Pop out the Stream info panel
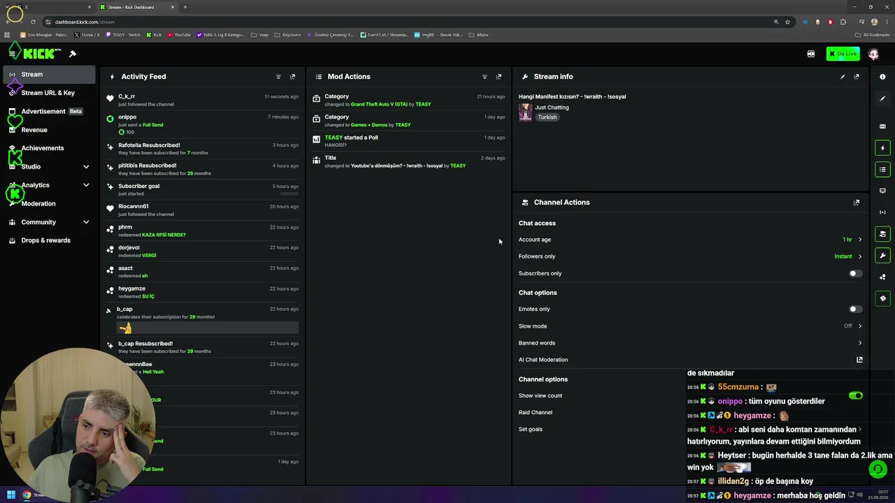Viewport: 895px width, 503px height. 857,77
